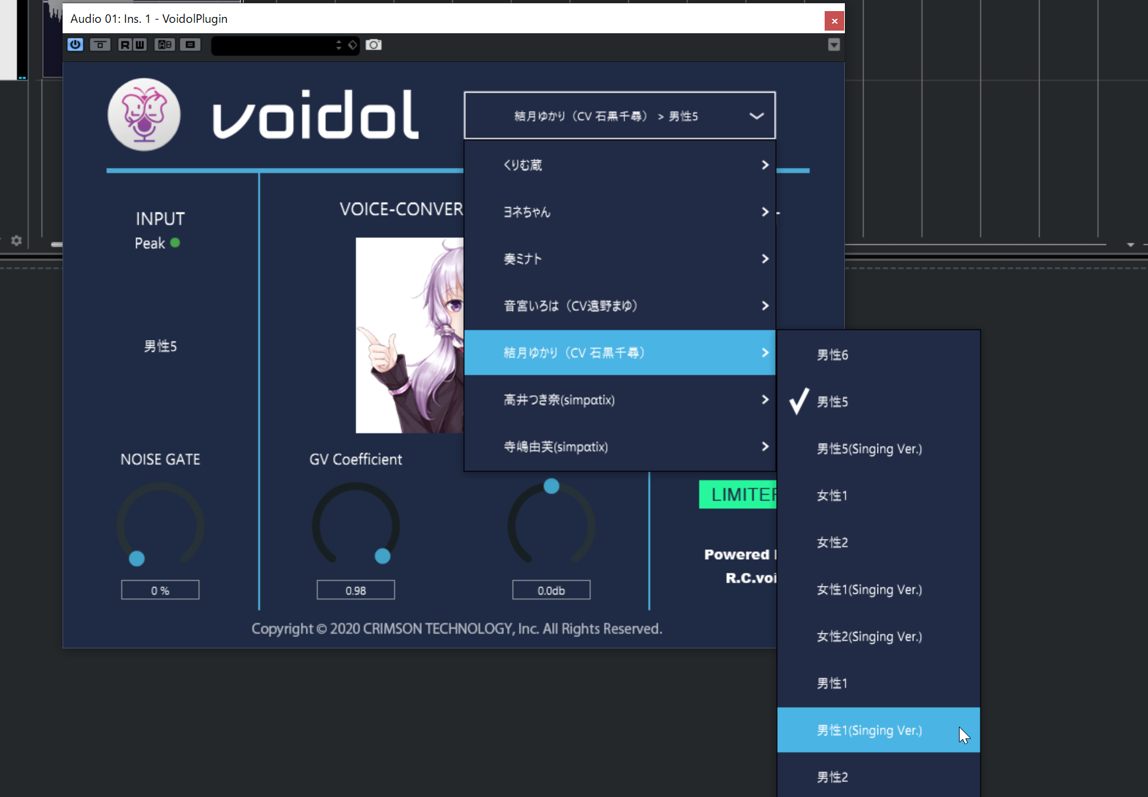Click the preset up/down stepper arrows
This screenshot has width=1148, height=797.
pyautogui.click(x=338, y=45)
